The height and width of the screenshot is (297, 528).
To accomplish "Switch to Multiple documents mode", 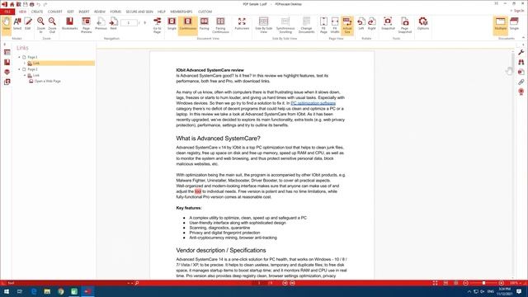I will 501,25.
